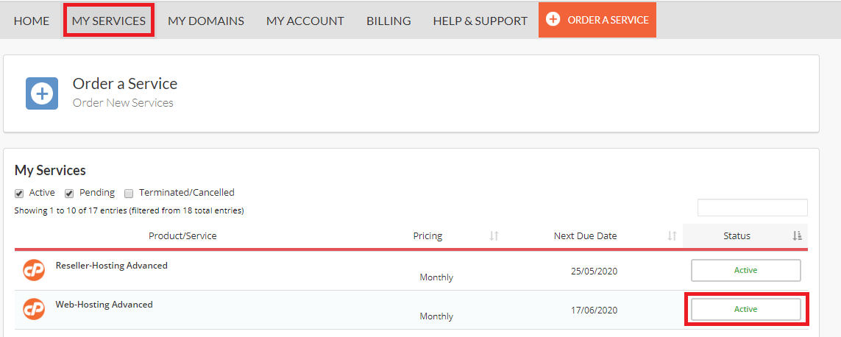
Task: Open the Reseller-Hosting Advanced service link
Action: [x=112, y=265]
